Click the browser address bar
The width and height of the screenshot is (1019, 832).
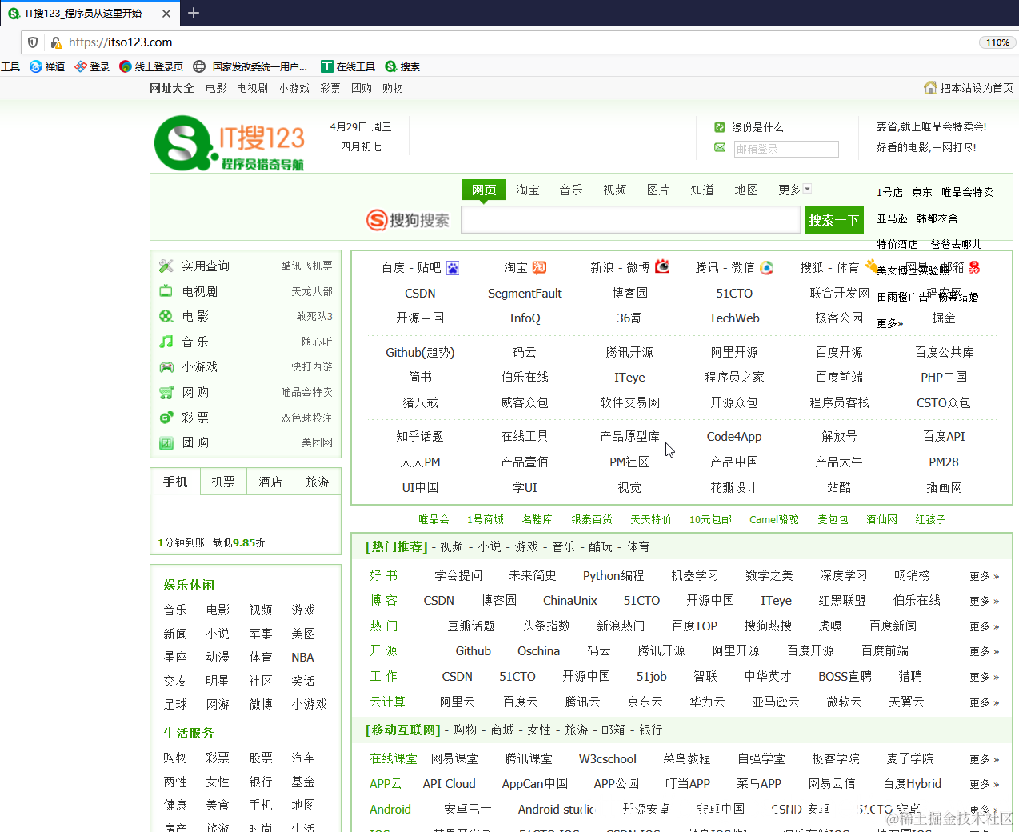tap(512, 42)
